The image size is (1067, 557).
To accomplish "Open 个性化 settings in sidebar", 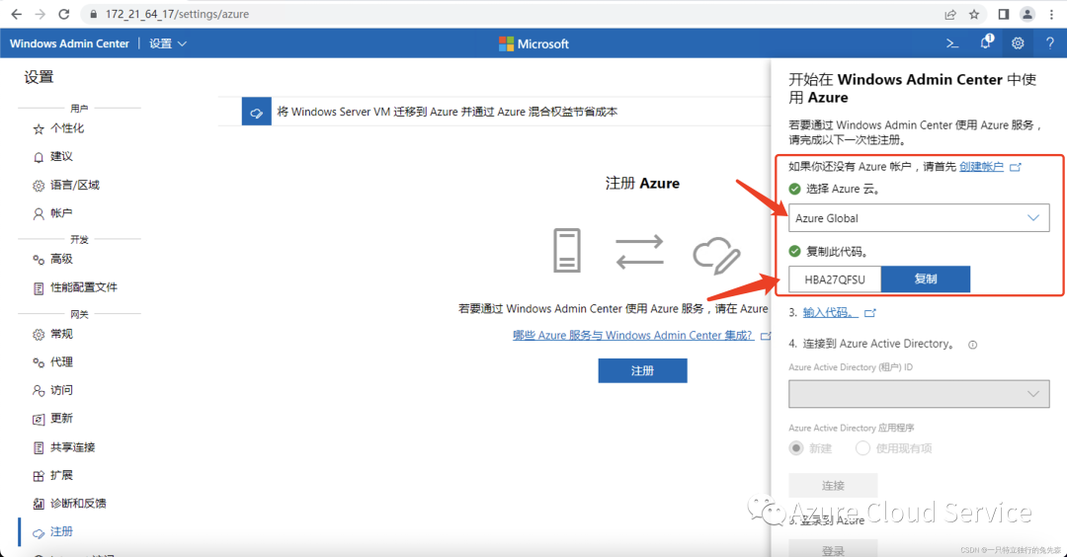I will click(x=67, y=127).
